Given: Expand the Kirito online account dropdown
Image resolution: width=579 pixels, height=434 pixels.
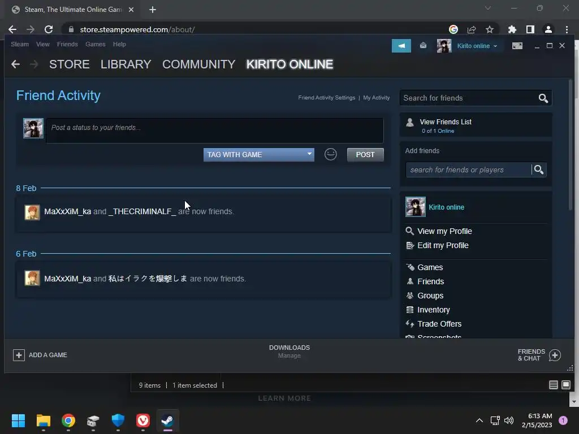Looking at the screenshot, I should click(477, 46).
